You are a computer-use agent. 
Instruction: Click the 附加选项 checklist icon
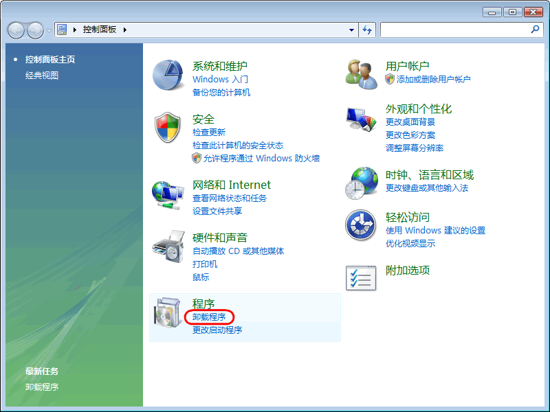[361, 278]
